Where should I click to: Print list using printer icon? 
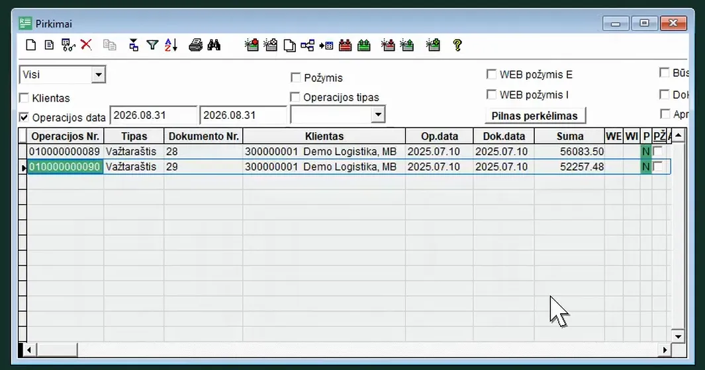195,45
